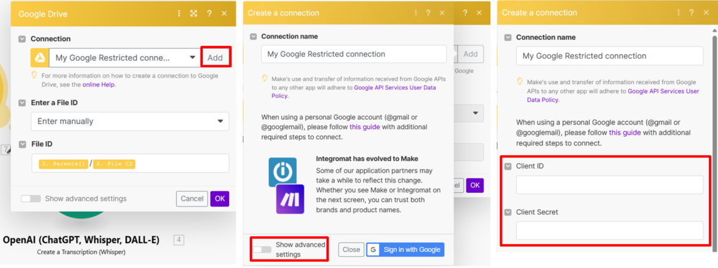Click the help question mark in Google Drive header

[209, 13]
